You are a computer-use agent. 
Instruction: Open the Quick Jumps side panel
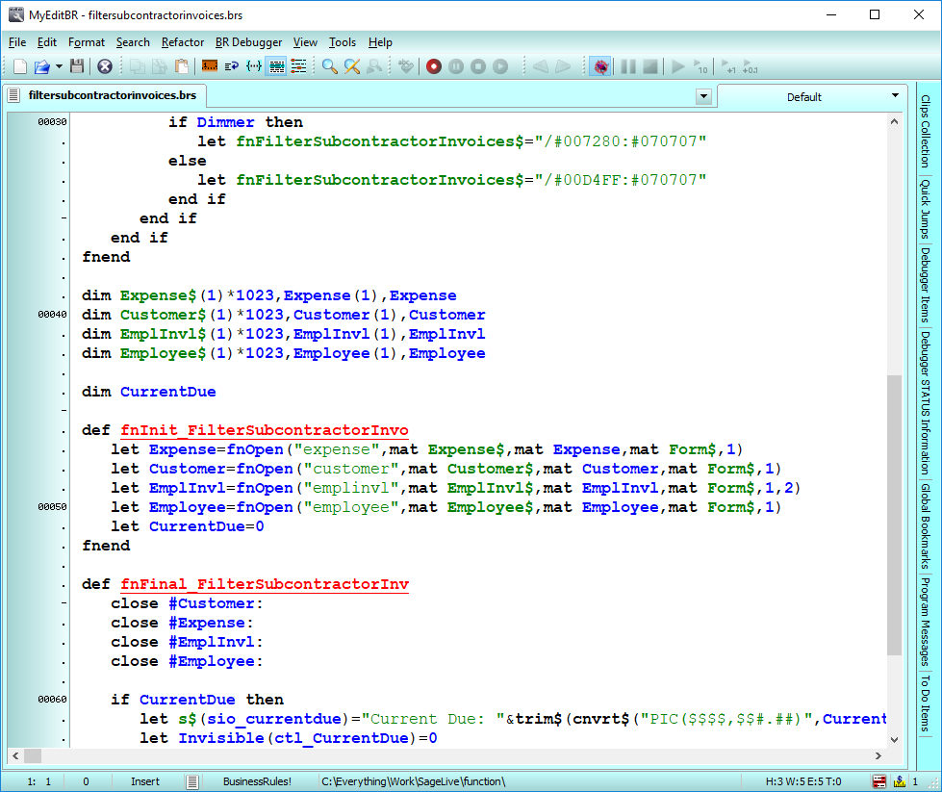(x=925, y=209)
